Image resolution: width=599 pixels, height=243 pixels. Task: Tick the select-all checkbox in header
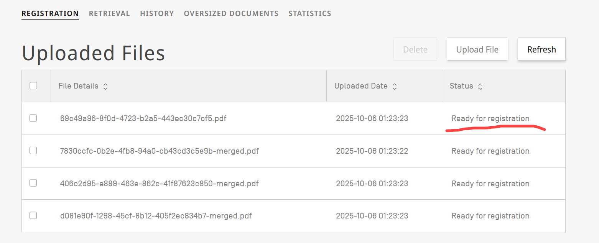(x=33, y=86)
